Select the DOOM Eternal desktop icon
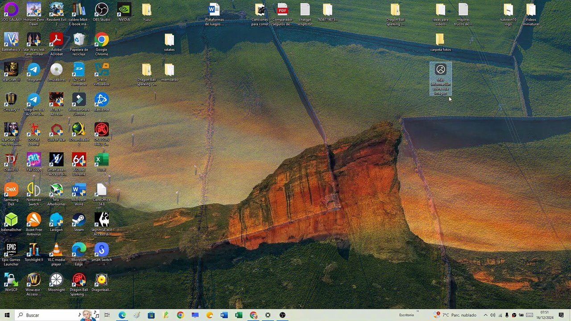This screenshot has width=571, height=321. (x=34, y=134)
